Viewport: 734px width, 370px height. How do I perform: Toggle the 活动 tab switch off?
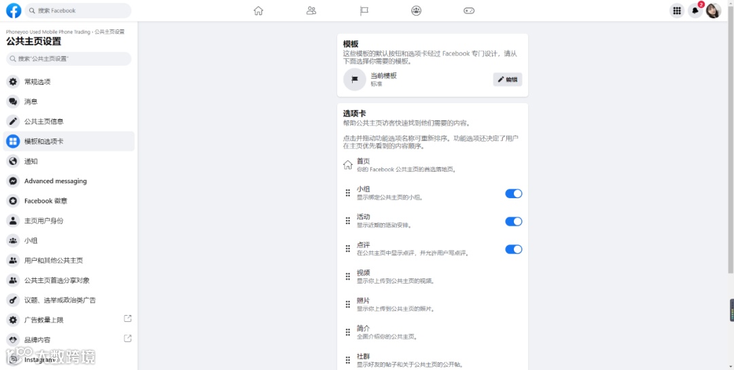pyautogui.click(x=514, y=221)
